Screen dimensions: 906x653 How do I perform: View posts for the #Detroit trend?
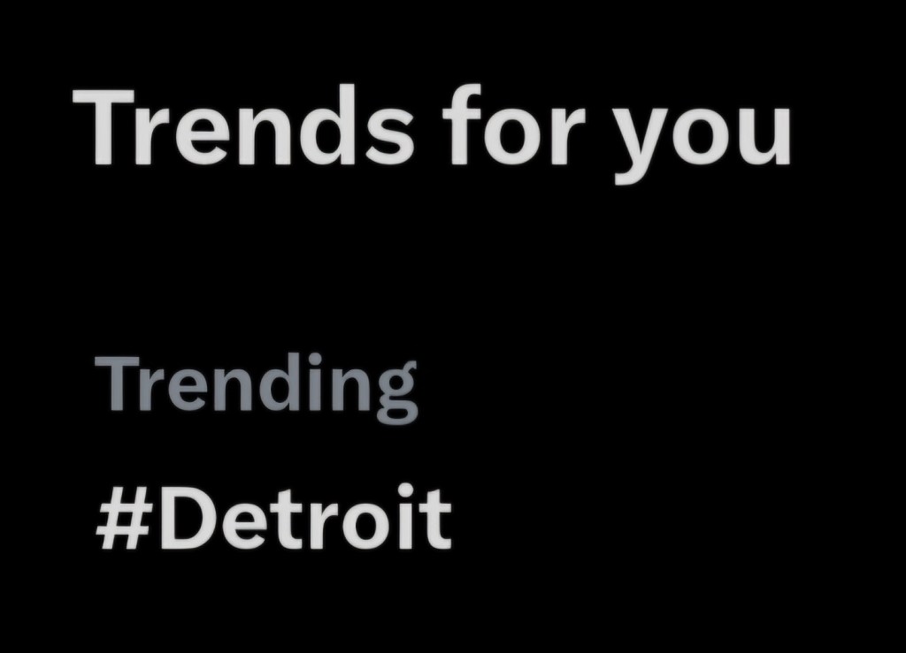click(273, 518)
